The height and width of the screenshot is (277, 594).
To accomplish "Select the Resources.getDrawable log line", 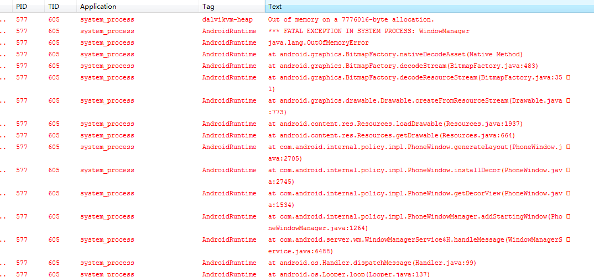I will pyautogui.click(x=392, y=135).
